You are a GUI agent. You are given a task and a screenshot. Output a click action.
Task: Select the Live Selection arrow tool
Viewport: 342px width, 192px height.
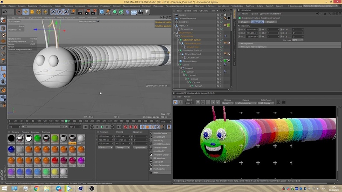[x=19, y=12]
